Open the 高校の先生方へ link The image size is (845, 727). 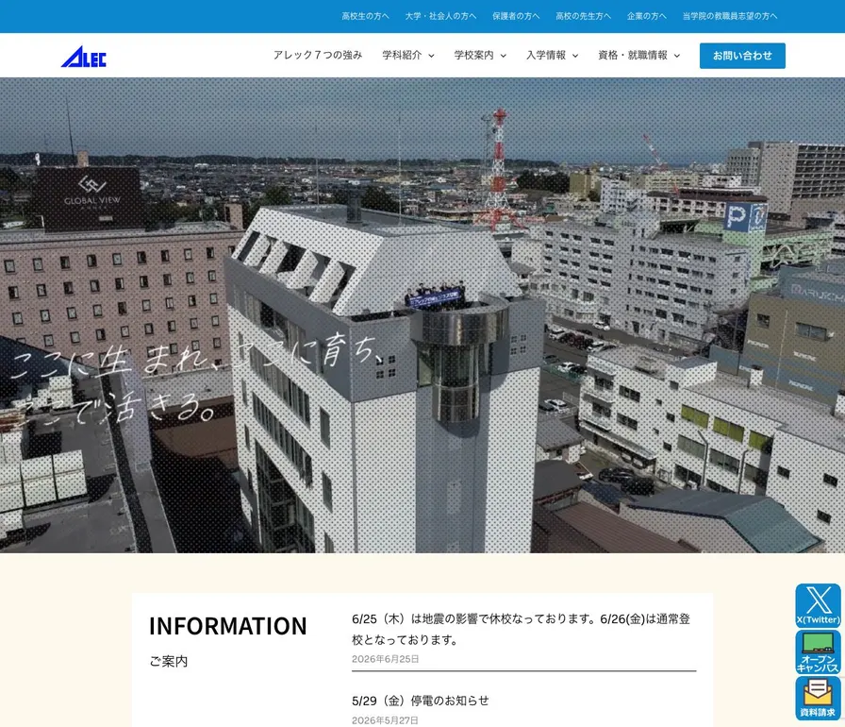tap(583, 16)
